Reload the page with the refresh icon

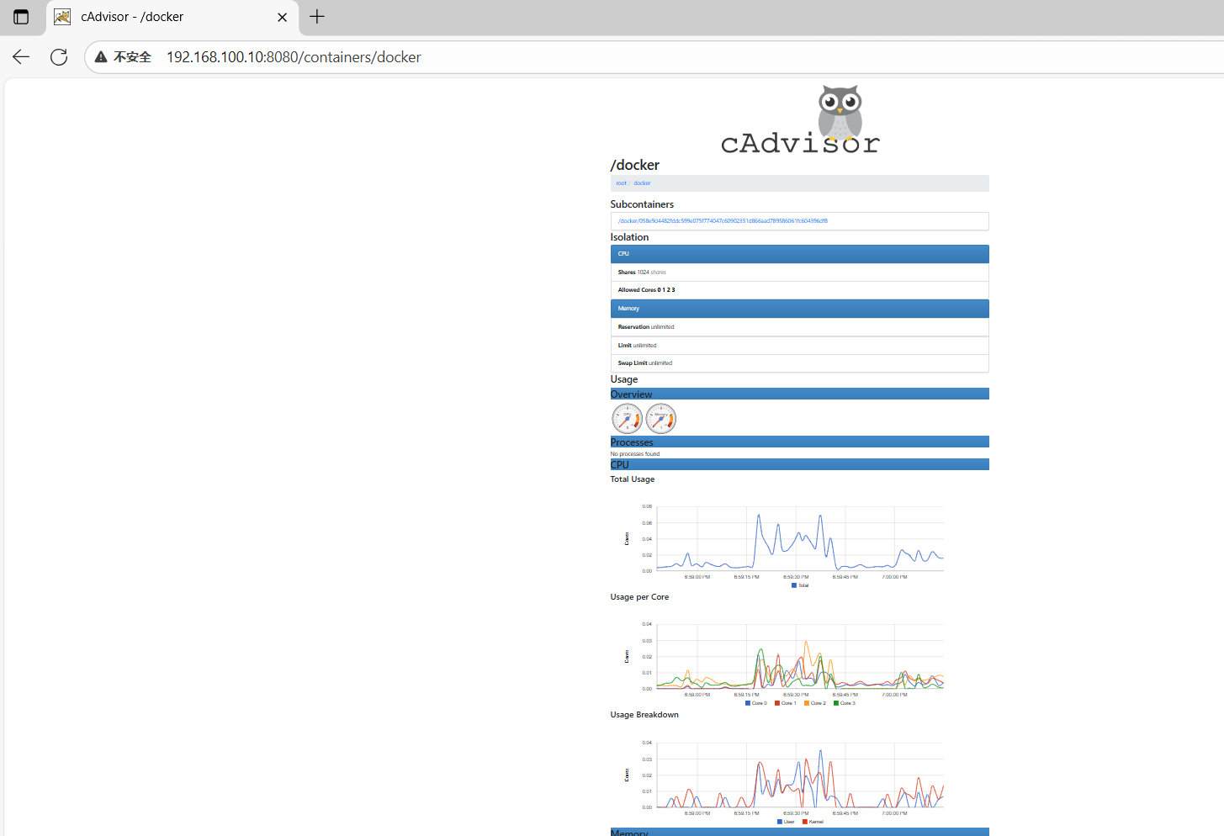[x=59, y=57]
